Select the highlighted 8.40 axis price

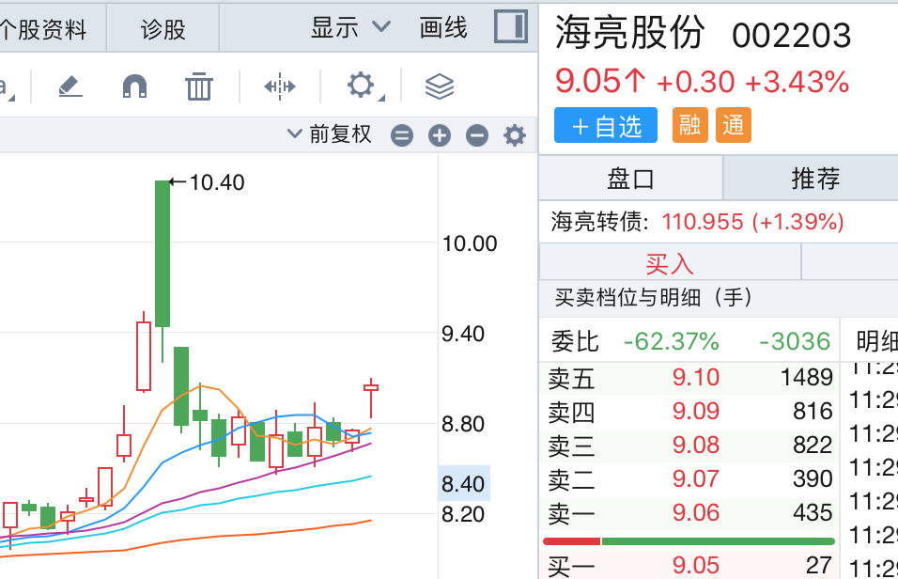463,484
